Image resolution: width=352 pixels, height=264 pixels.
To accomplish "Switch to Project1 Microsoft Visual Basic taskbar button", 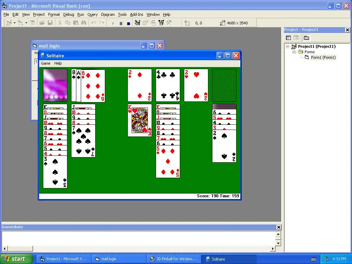I will tap(64, 259).
